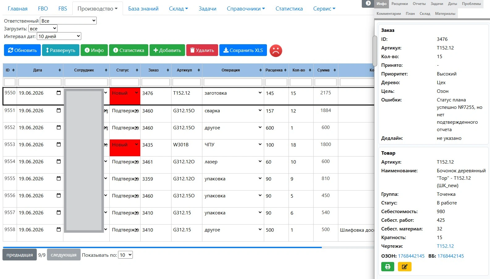
Task: Open the Статистика navigation item
Action: (289, 9)
